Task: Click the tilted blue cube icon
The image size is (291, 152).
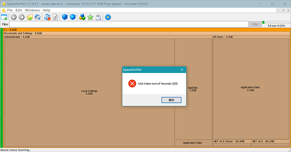Action: coord(73,17)
